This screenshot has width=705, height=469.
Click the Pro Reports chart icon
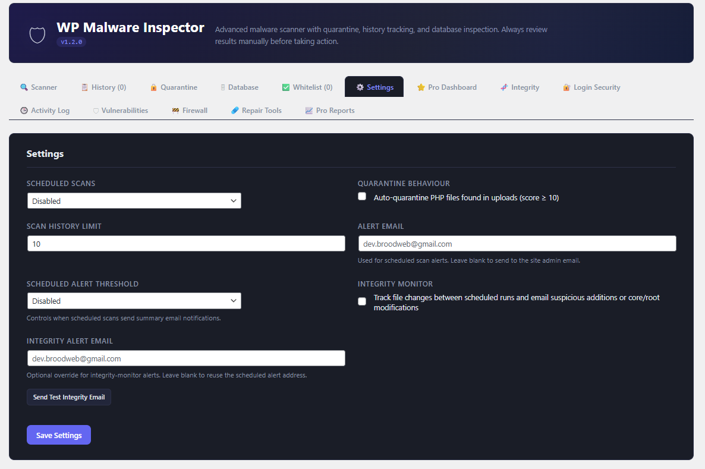(x=309, y=111)
